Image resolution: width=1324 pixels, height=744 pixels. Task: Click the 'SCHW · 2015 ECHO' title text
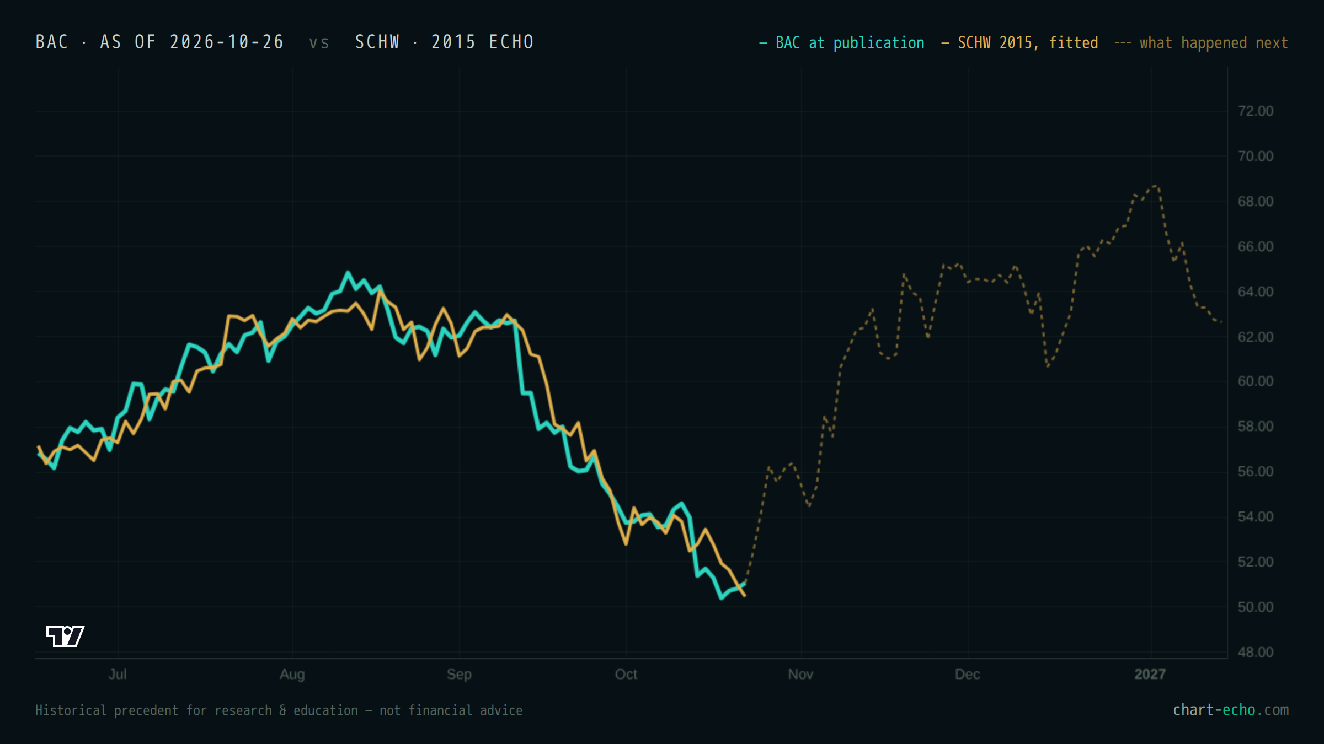click(x=444, y=42)
